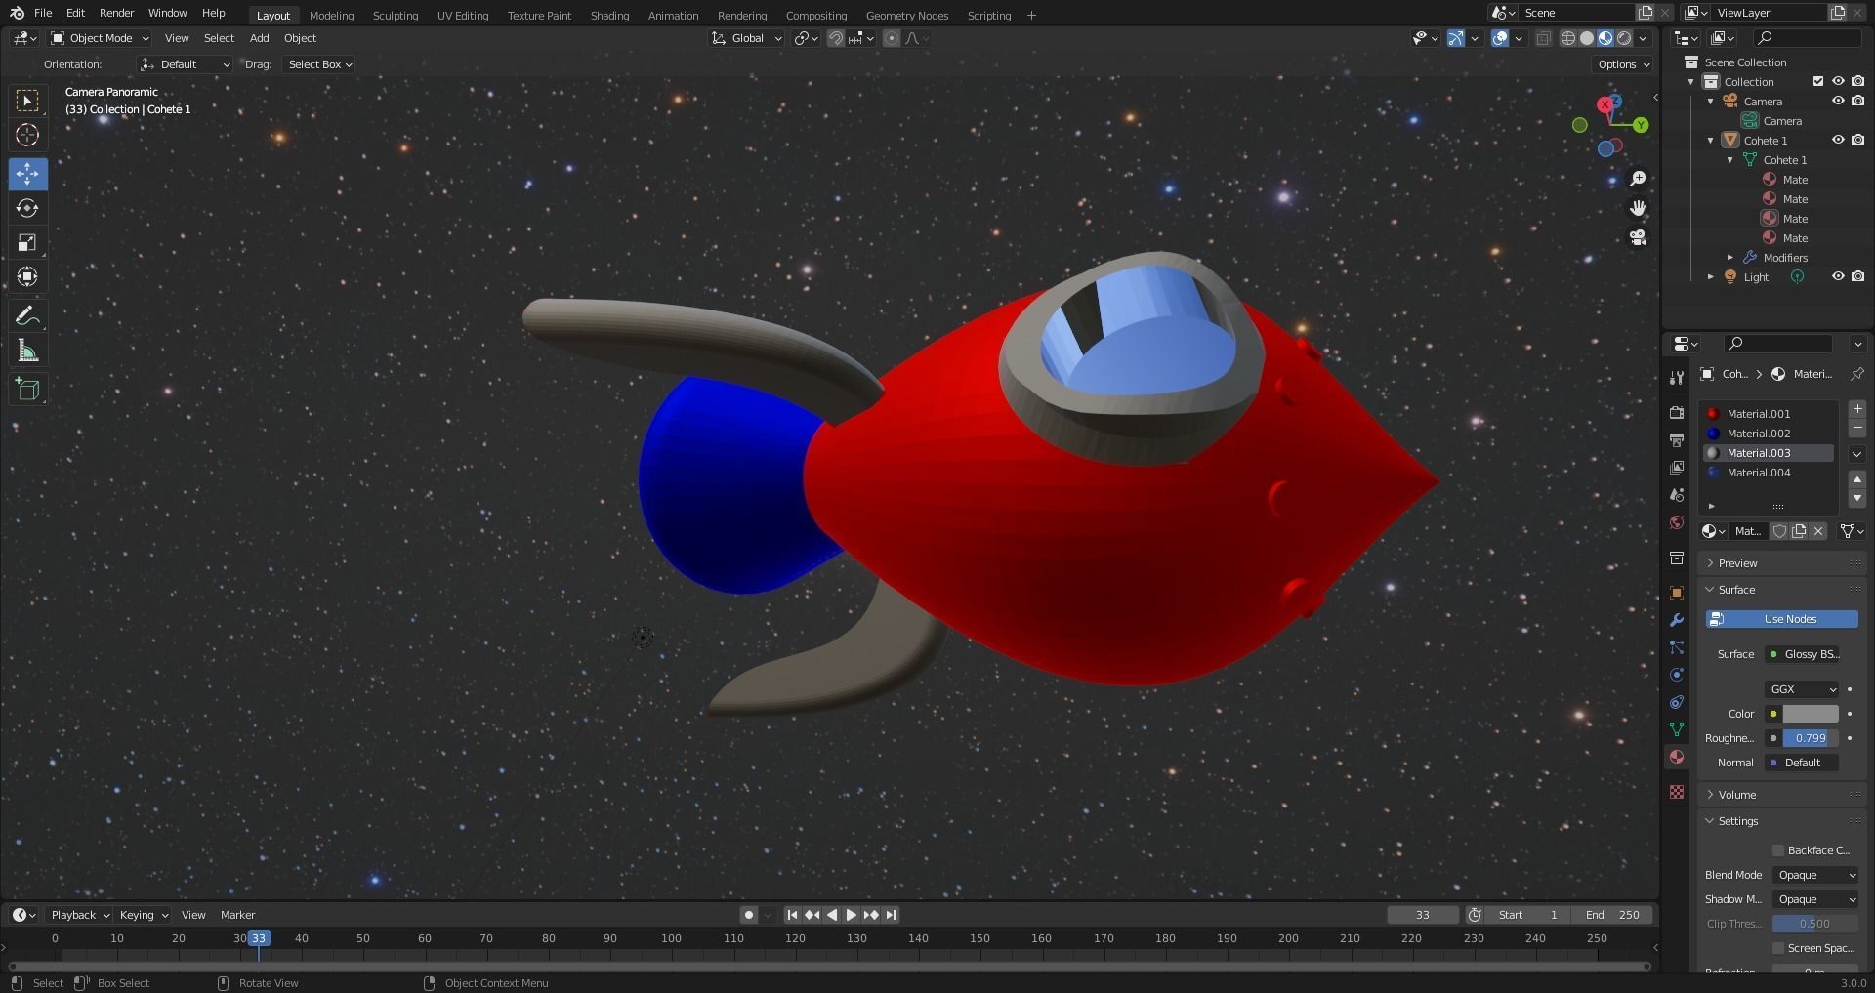1875x993 pixels.
Task: Select the Annotate tool
Action: tap(27, 314)
